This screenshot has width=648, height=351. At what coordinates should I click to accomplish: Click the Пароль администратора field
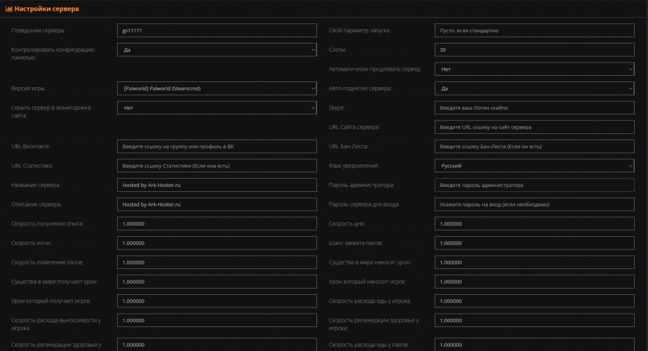click(534, 185)
